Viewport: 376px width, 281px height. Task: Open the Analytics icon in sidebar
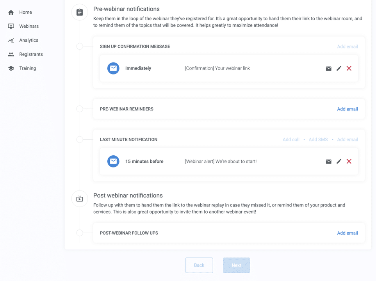pos(11,40)
